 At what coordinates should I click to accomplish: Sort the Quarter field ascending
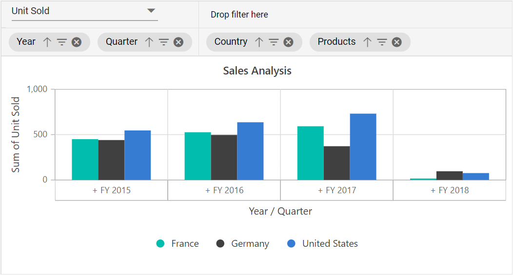point(149,42)
